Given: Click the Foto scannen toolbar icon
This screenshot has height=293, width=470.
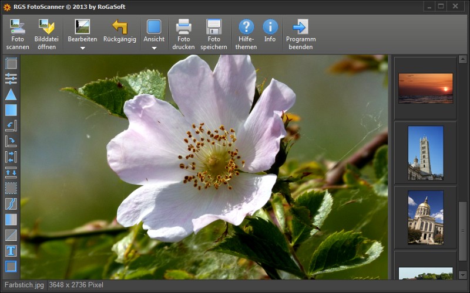Looking at the screenshot, I should [x=18, y=33].
